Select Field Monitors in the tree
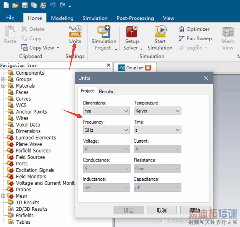 (x=31, y=176)
